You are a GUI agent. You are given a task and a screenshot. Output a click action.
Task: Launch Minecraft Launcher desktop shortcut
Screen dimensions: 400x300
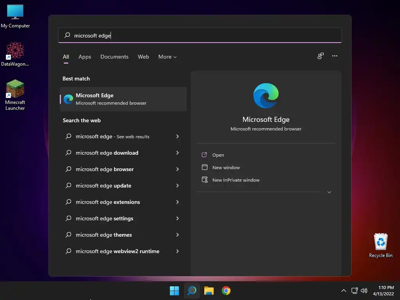pos(15,95)
